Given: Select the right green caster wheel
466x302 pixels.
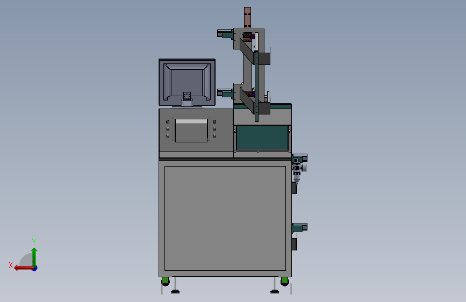Looking at the screenshot, I should [x=284, y=281].
